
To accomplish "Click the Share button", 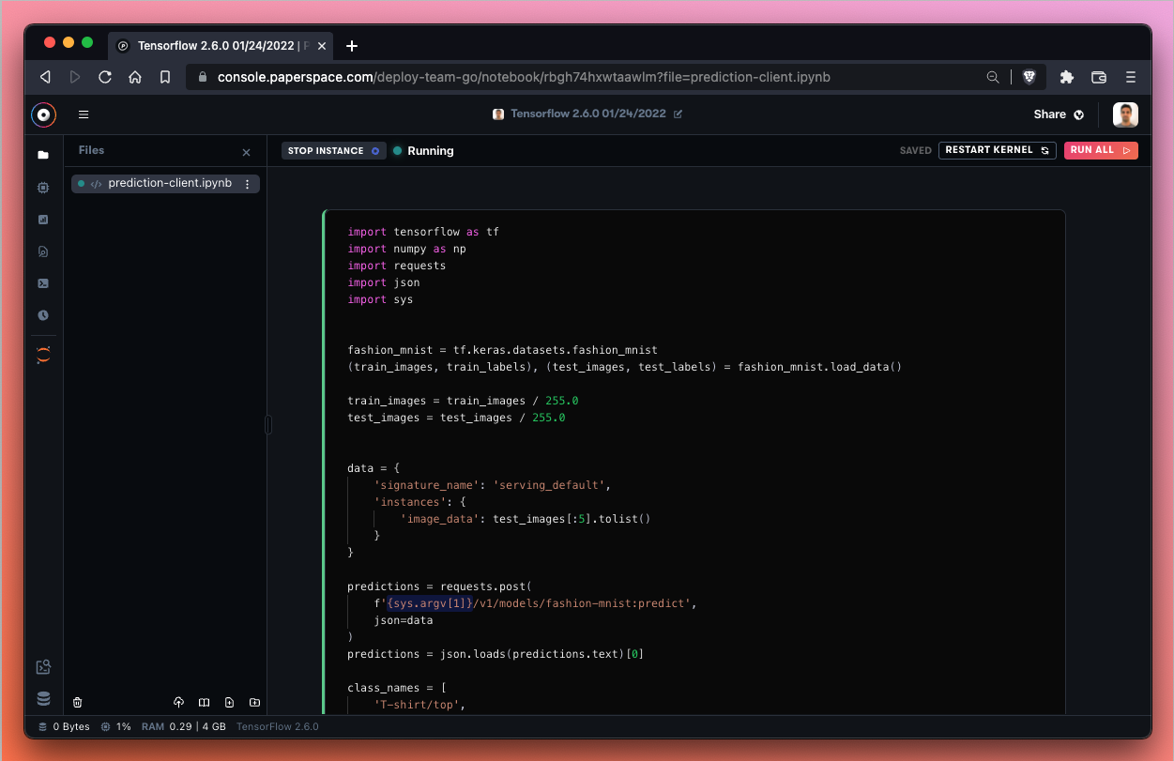I will point(1059,114).
